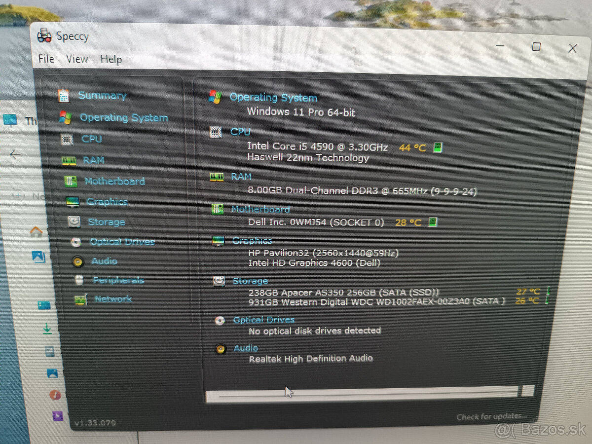
Task: Click the CPU temperature indicator bar
Action: pos(437,147)
